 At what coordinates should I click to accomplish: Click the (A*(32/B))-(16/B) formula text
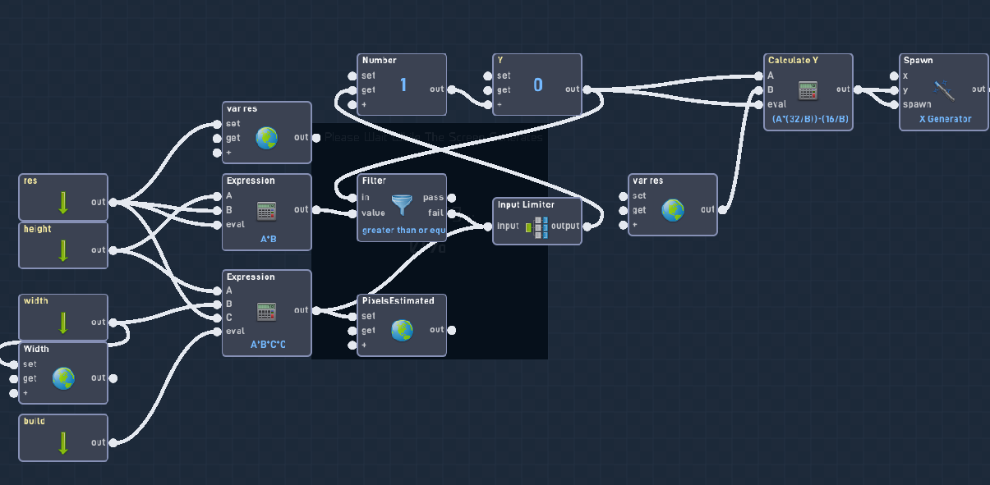[x=810, y=119]
